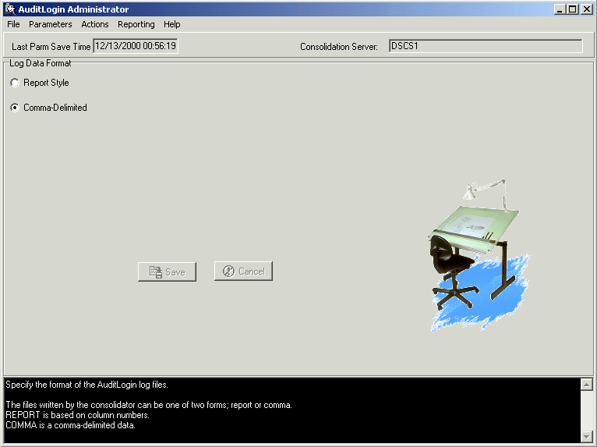The image size is (597, 447).
Task: Click the Consolidation Server field showing DSCS1
Action: 486,46
